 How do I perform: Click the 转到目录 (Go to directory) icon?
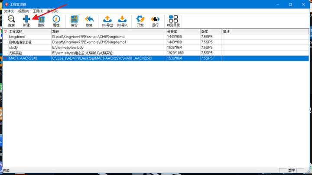tap(173, 20)
